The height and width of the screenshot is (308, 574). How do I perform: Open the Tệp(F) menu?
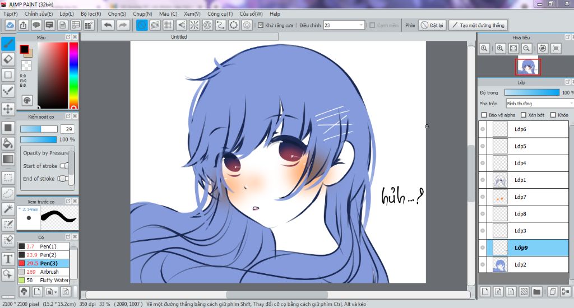pyautogui.click(x=11, y=14)
